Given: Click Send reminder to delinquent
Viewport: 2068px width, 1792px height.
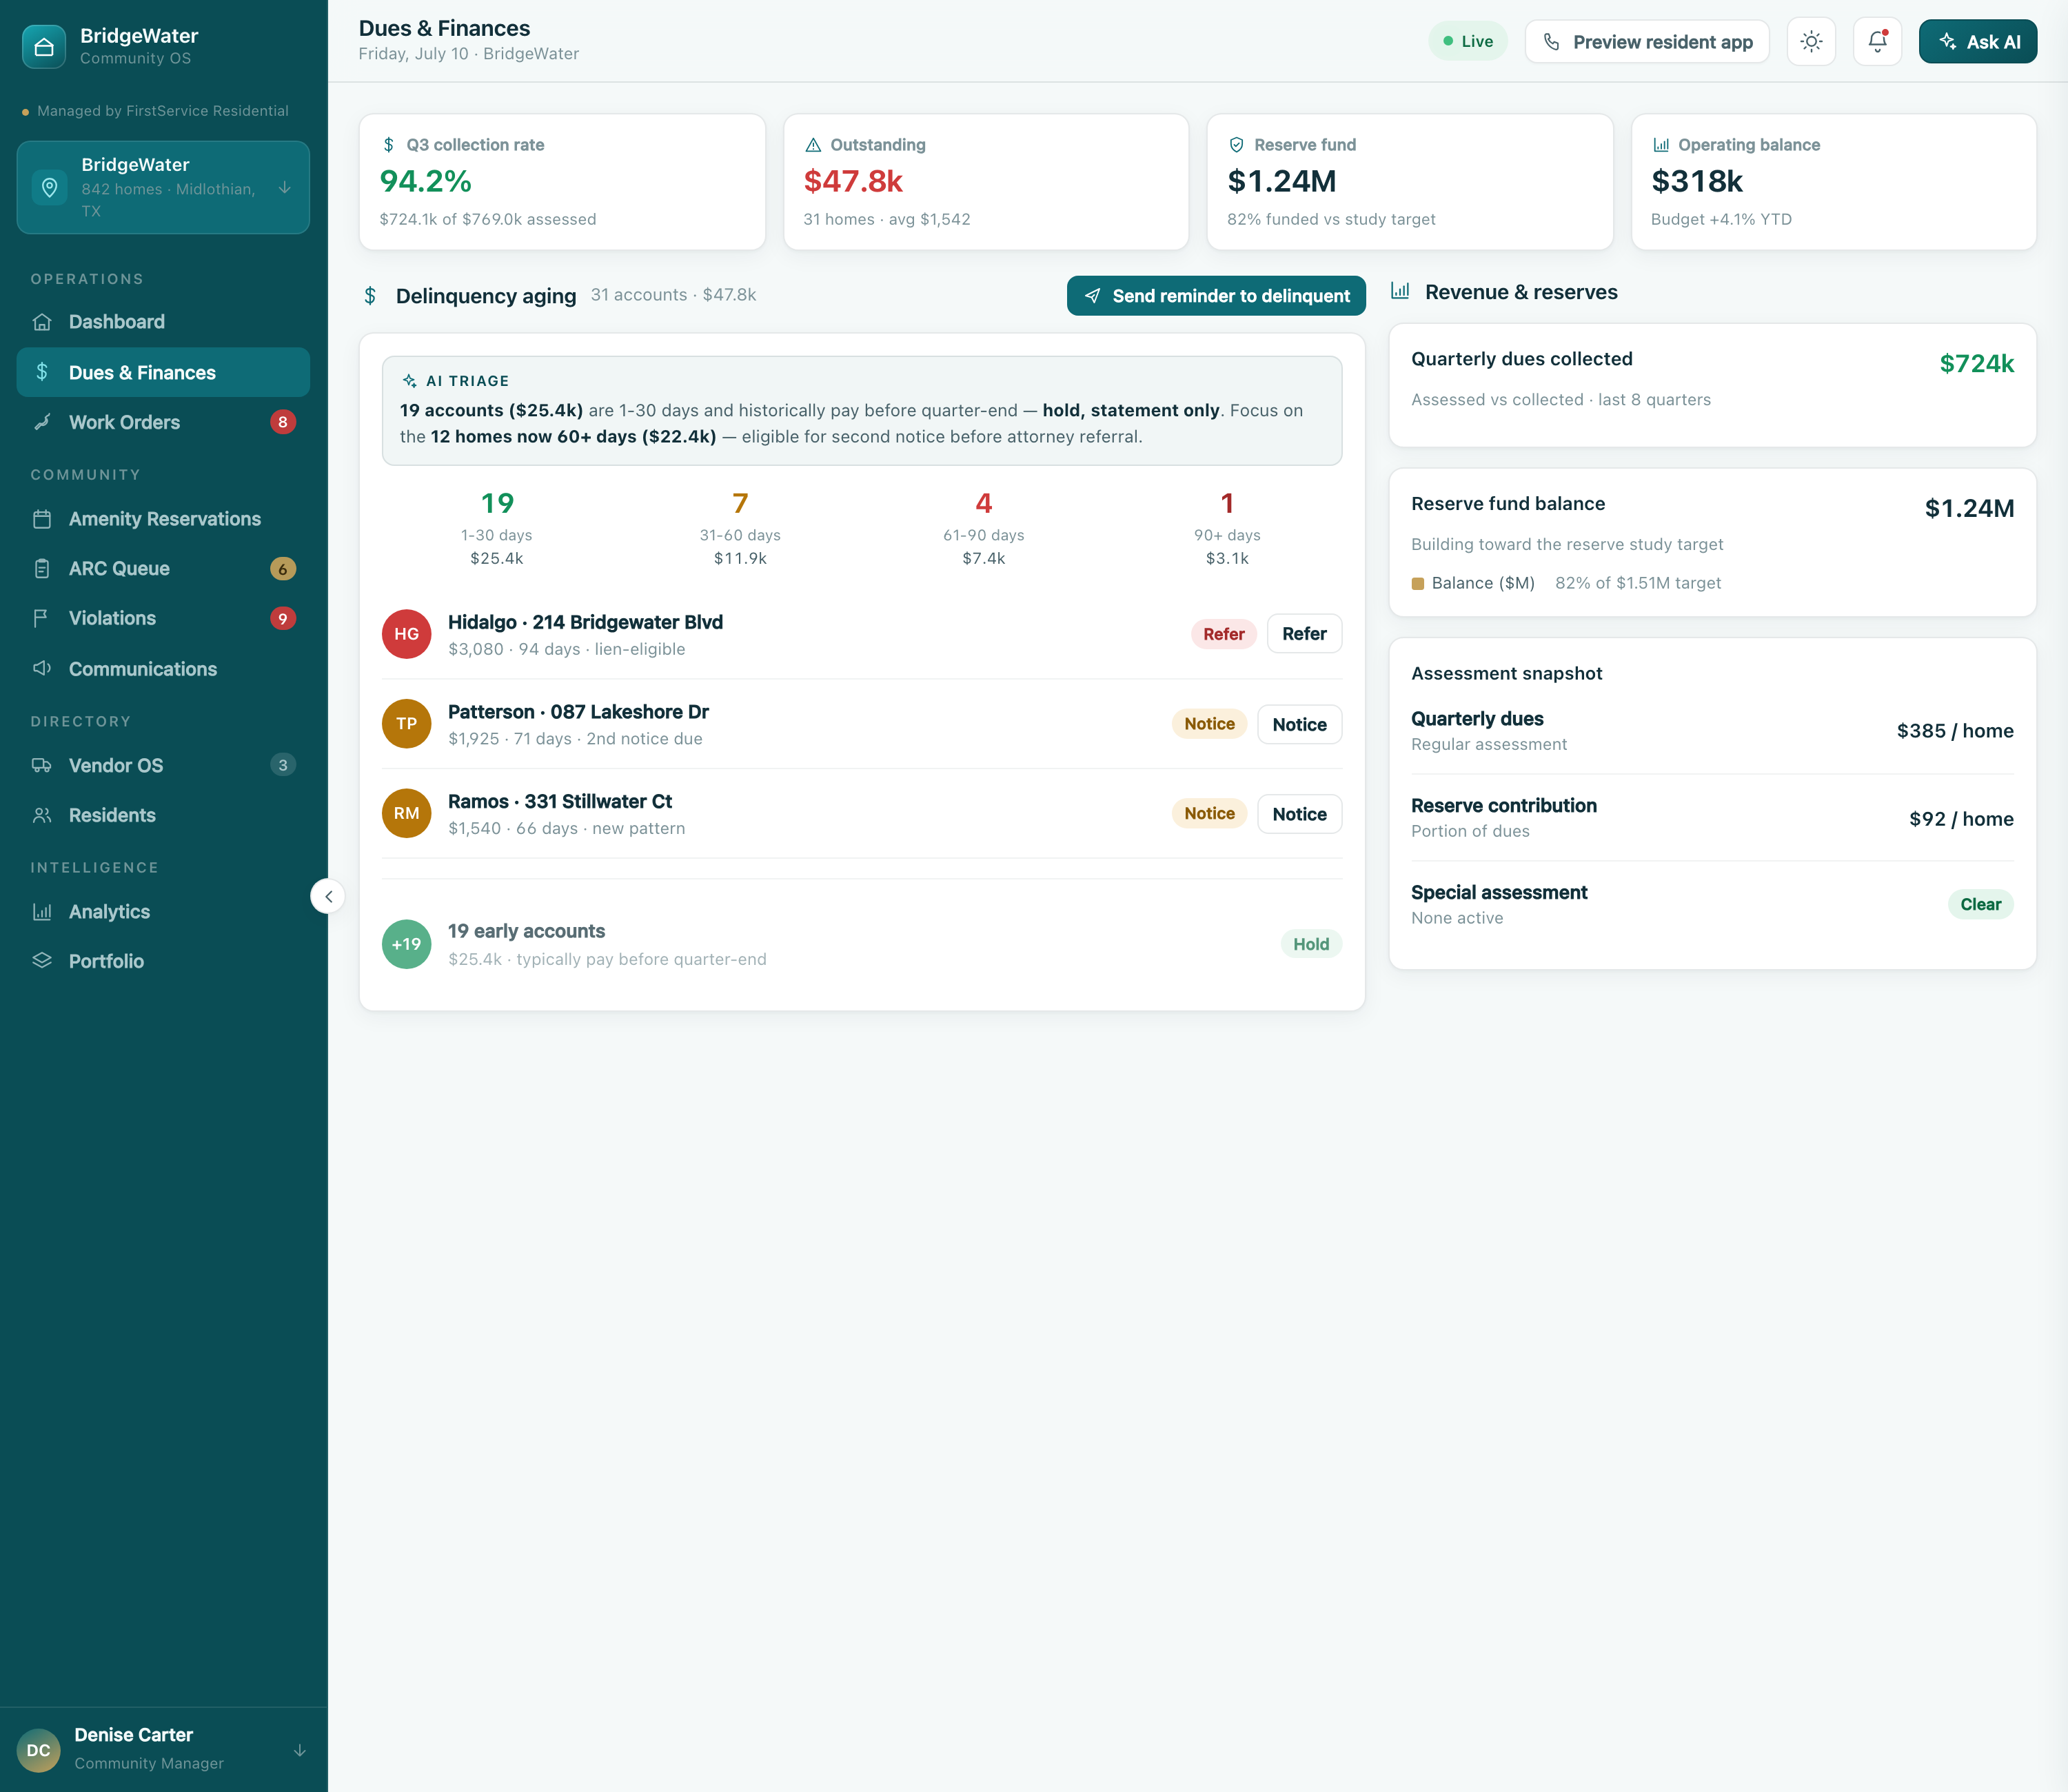Looking at the screenshot, I should pos(1216,296).
